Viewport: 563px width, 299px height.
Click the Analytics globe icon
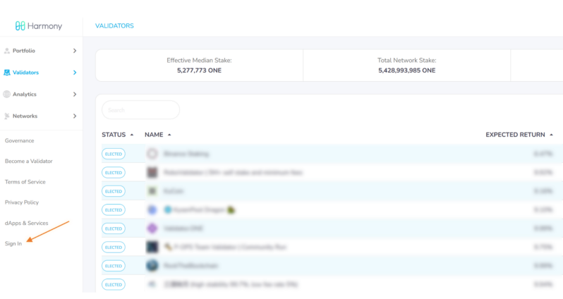pyautogui.click(x=7, y=94)
